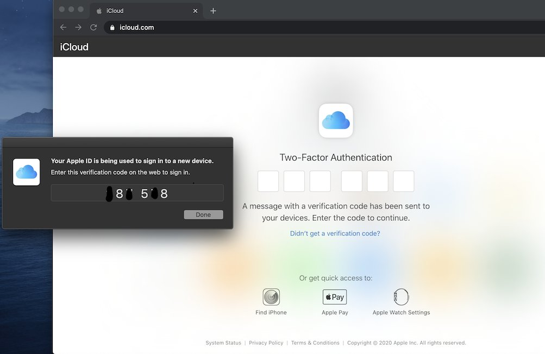Close the iCloud tab
This screenshot has height=354, width=545.
195,11
